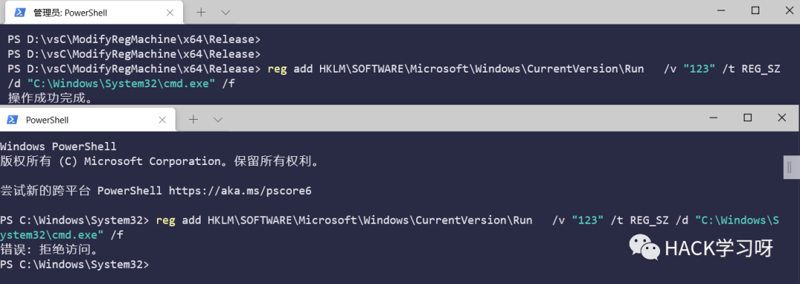800x284 pixels.
Task: Open a new tab in the administrator window
Action: click(201, 12)
